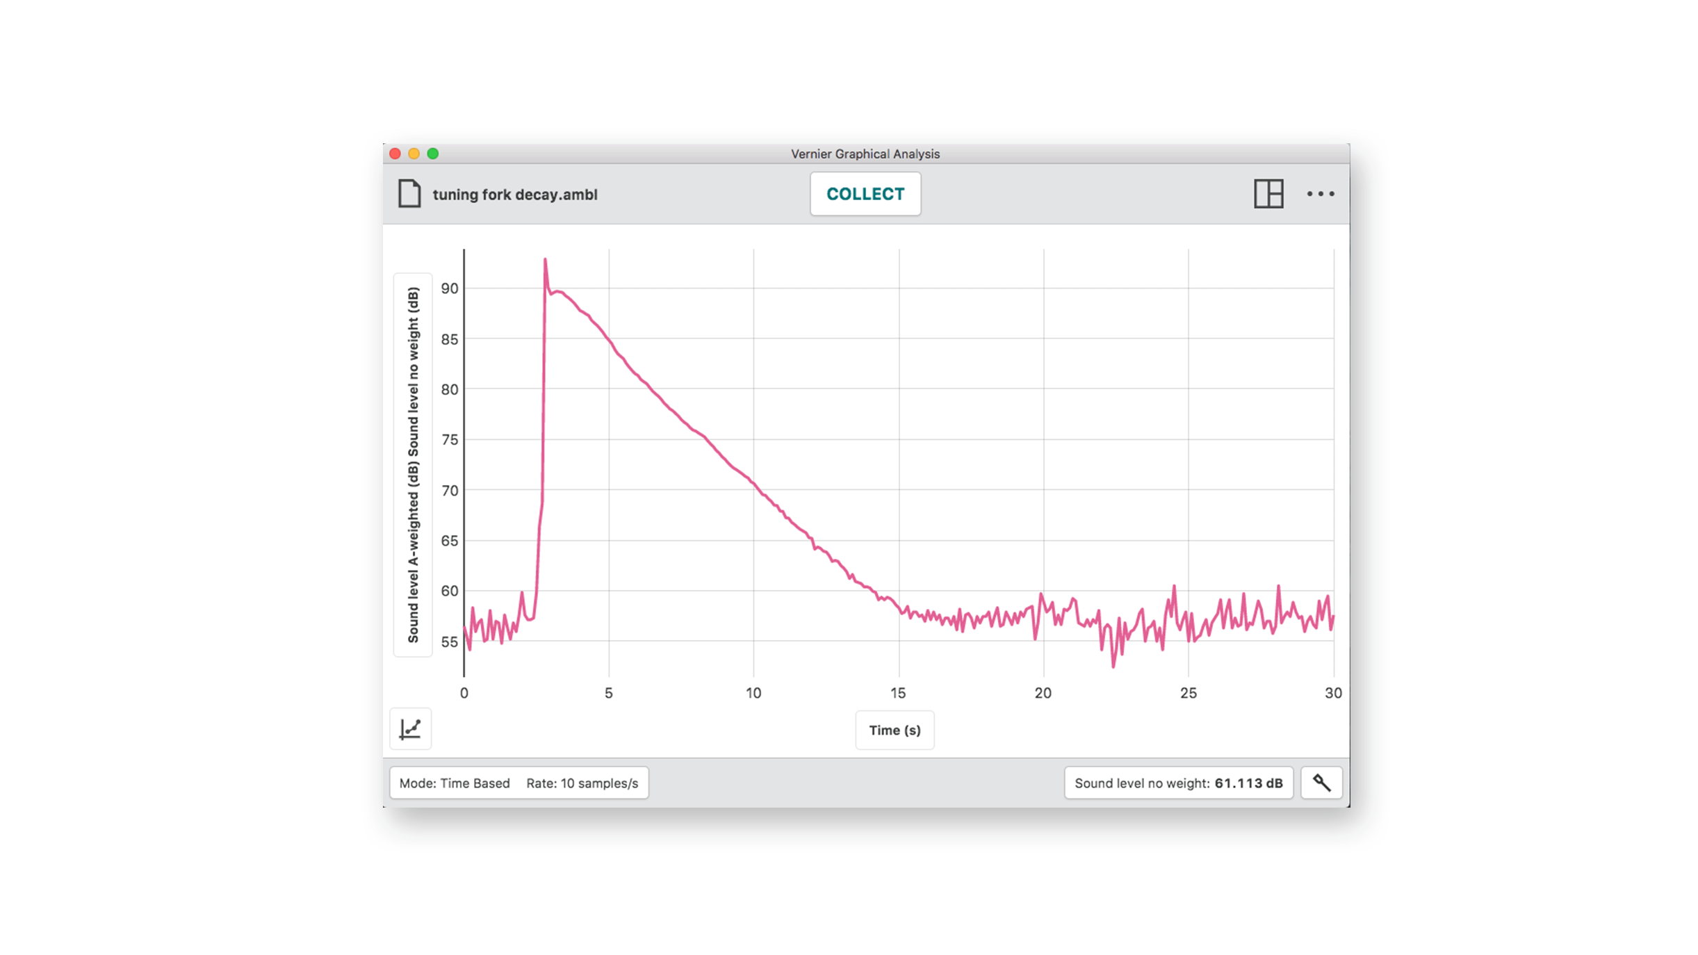
Task: Click the plot area background
Action: click(x=1112, y=417)
